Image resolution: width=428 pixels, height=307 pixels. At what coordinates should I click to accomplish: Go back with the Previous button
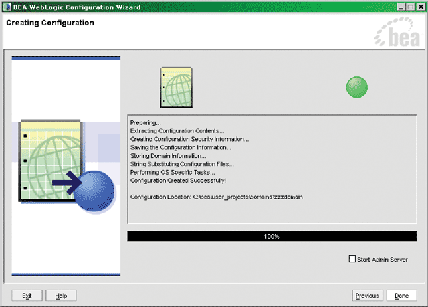click(367, 295)
